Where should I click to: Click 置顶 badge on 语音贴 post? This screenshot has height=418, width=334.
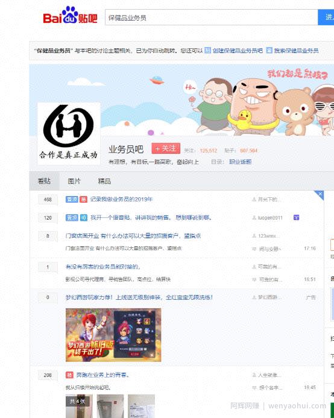72,218
